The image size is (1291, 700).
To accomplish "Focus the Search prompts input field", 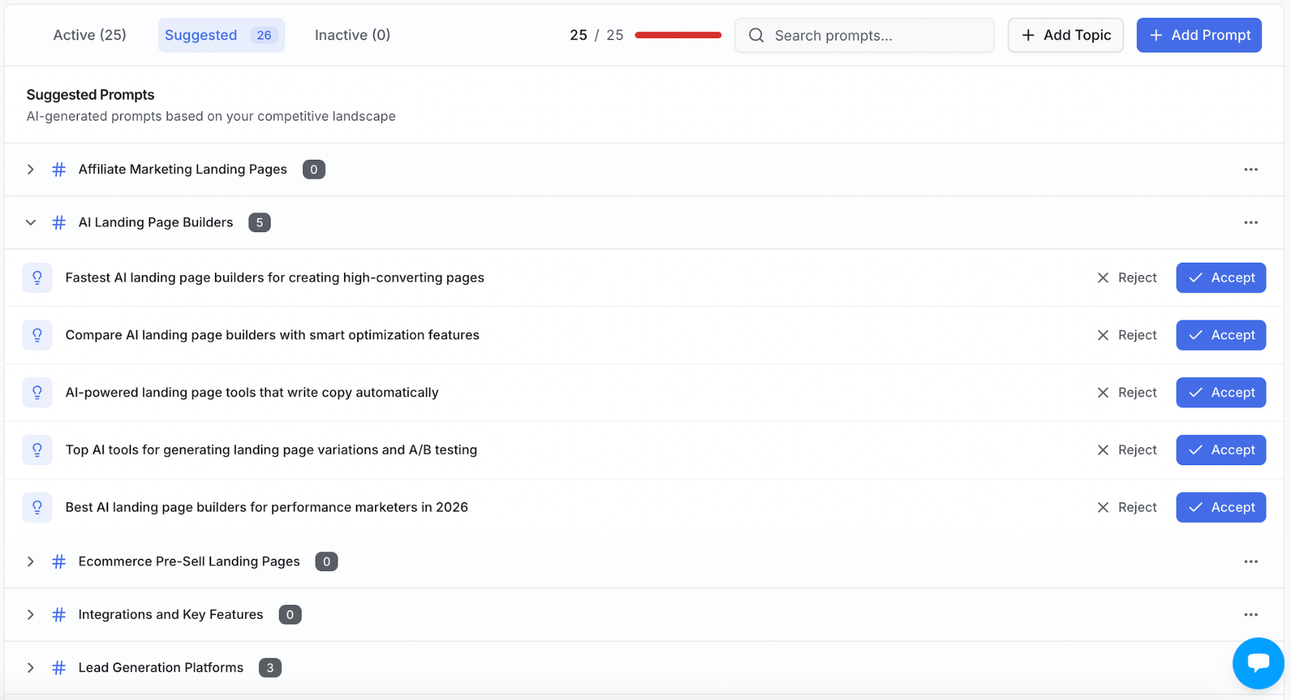I will [864, 35].
